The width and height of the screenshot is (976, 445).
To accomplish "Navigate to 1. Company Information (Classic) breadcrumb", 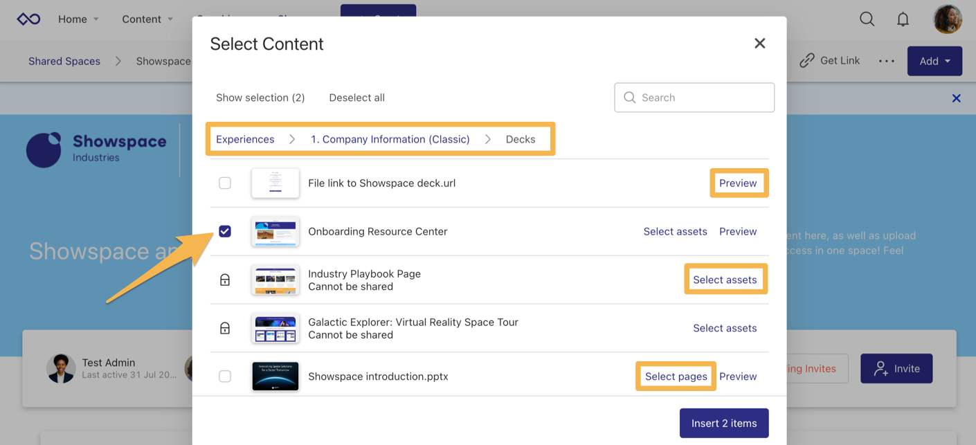I will (x=390, y=139).
